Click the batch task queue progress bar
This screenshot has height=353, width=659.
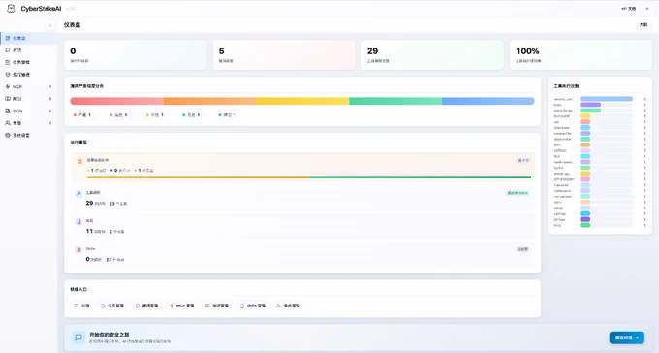click(x=309, y=177)
